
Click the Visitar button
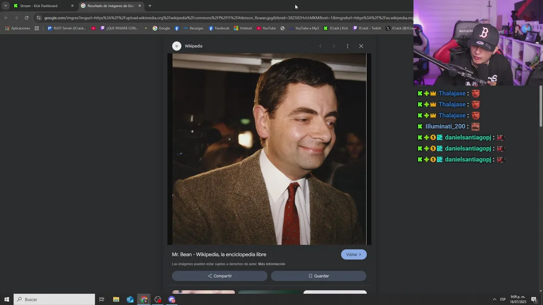click(x=354, y=255)
